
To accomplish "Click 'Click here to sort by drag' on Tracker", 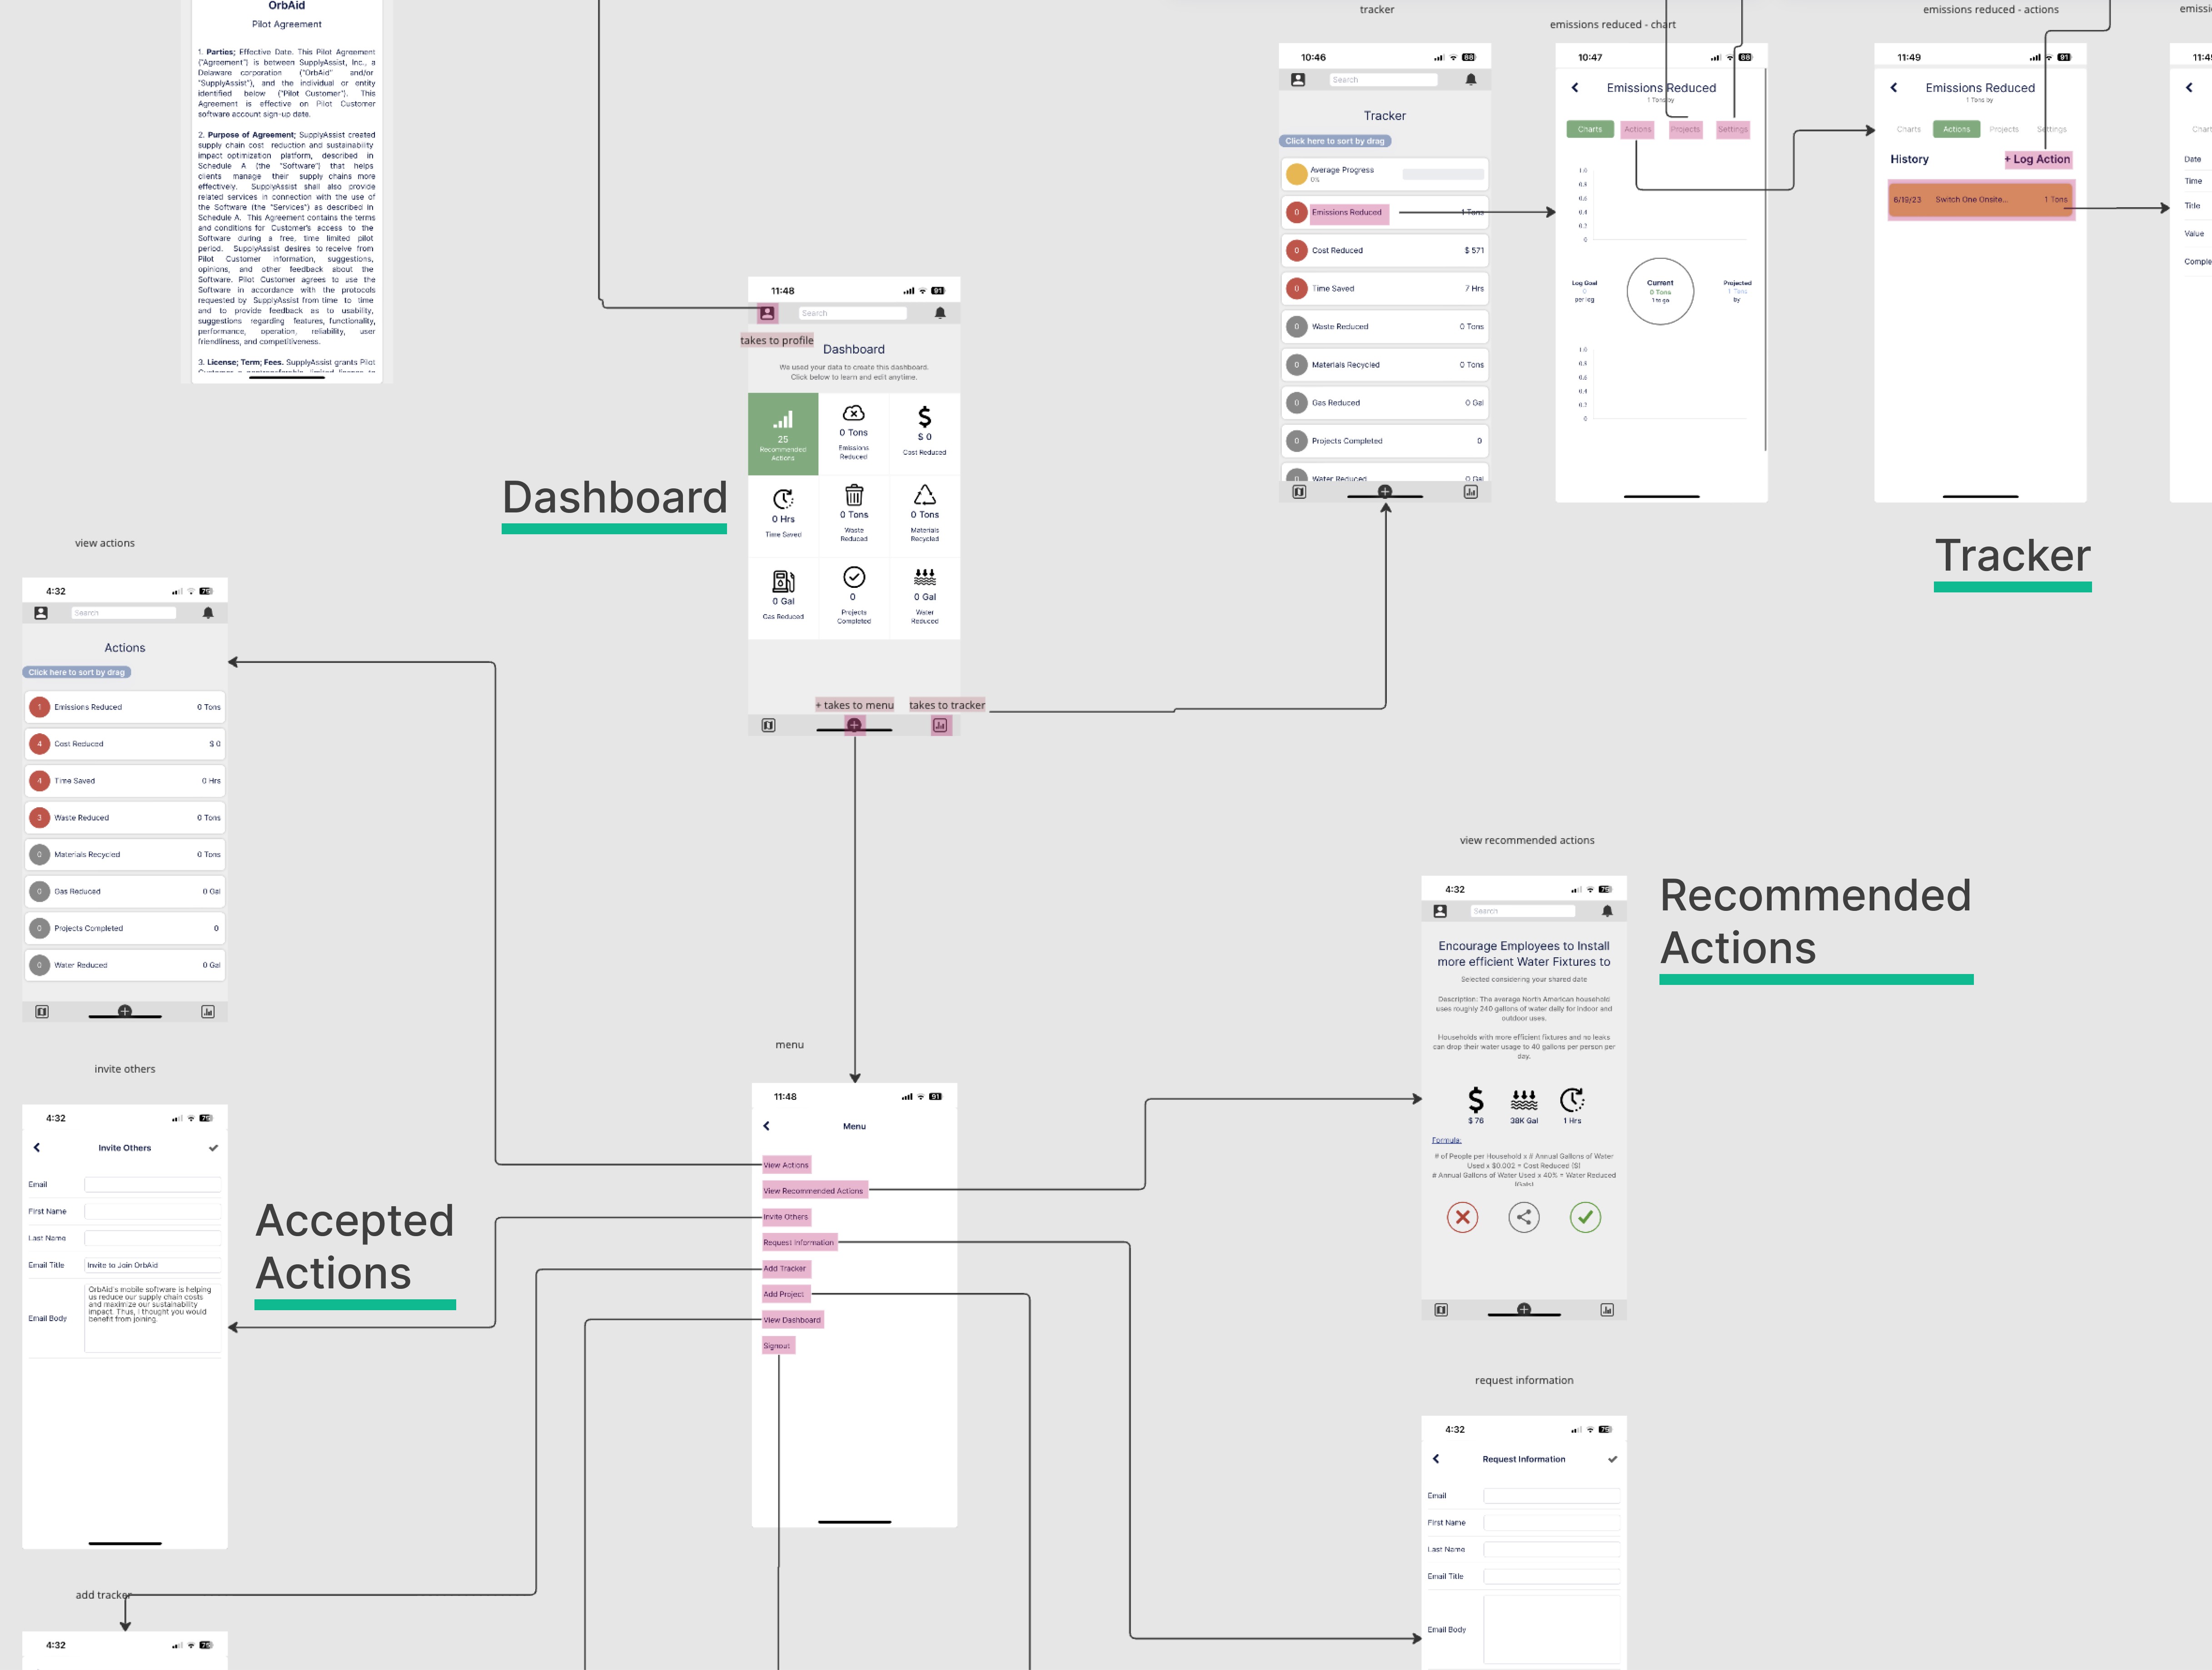I will [x=1334, y=141].
